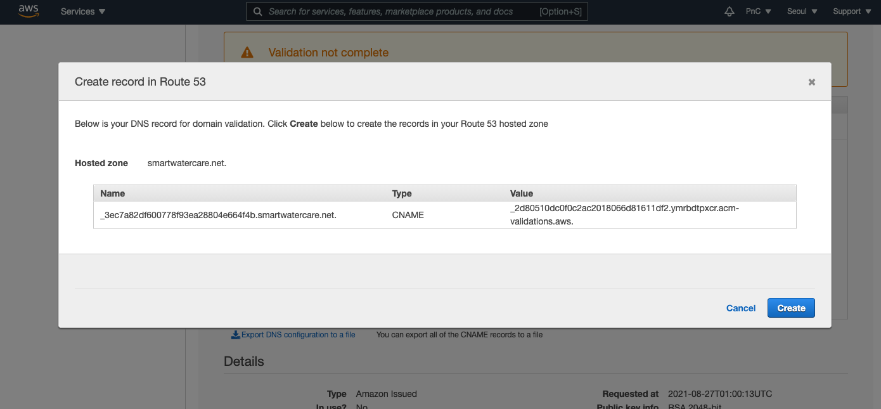Open the notifications bell

pos(730,11)
